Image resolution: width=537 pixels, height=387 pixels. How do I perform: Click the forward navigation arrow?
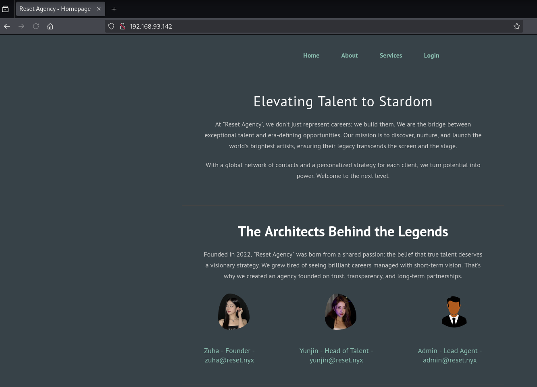21,26
